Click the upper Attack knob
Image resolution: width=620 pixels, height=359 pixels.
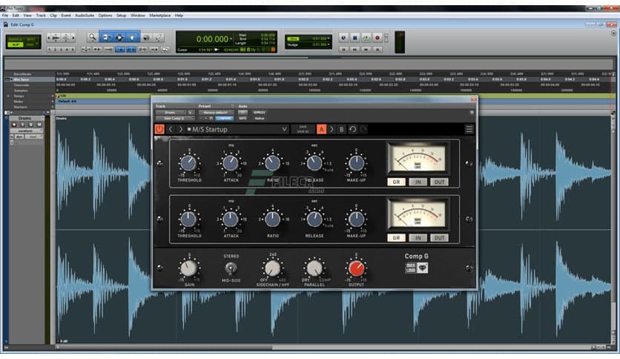tap(231, 163)
